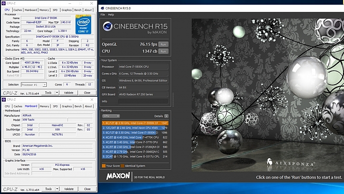Click Processor field in Your System
Screen dimensions: 344x194
point(143,67)
